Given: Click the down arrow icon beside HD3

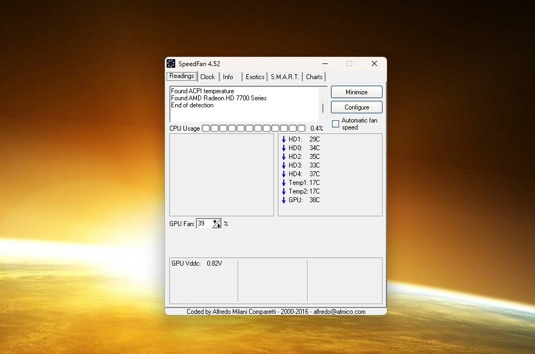Looking at the screenshot, I should 284,165.
